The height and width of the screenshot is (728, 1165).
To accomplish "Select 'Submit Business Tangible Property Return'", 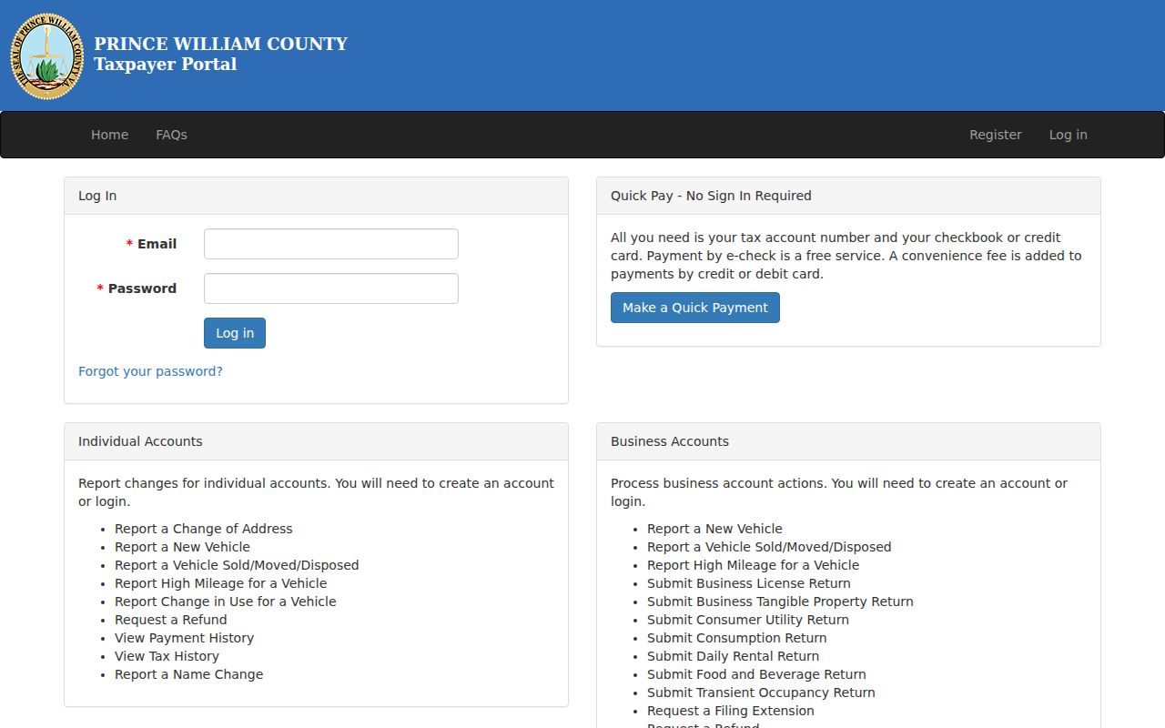I will point(780,602).
